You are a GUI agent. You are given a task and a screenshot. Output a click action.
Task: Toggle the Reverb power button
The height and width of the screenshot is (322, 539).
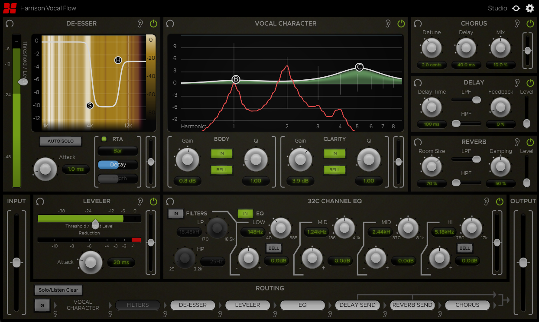pyautogui.click(x=530, y=142)
